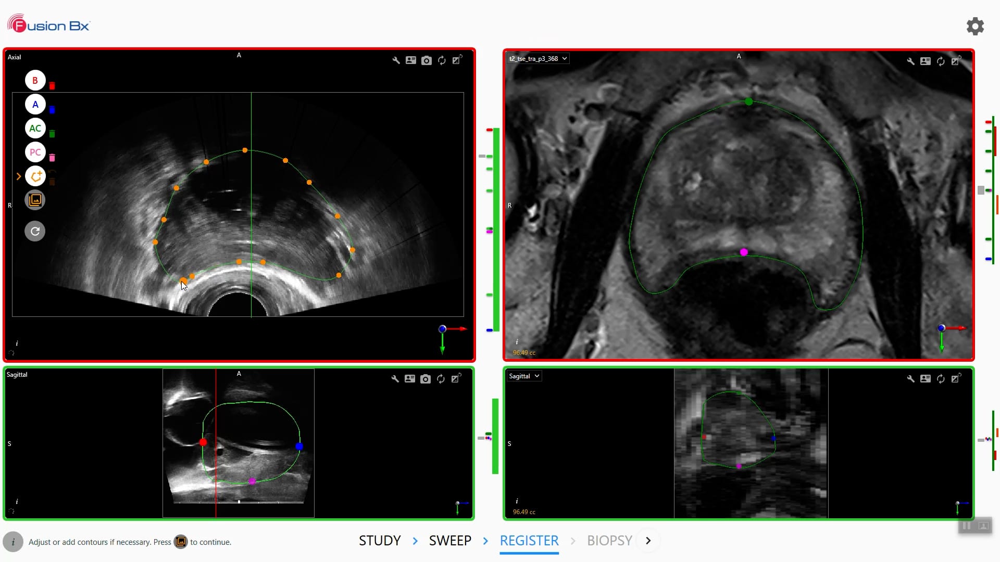Viewport: 1000px width, 562px height.
Task: Open the Sagittal view dropdown in MRI panel
Action: click(524, 376)
